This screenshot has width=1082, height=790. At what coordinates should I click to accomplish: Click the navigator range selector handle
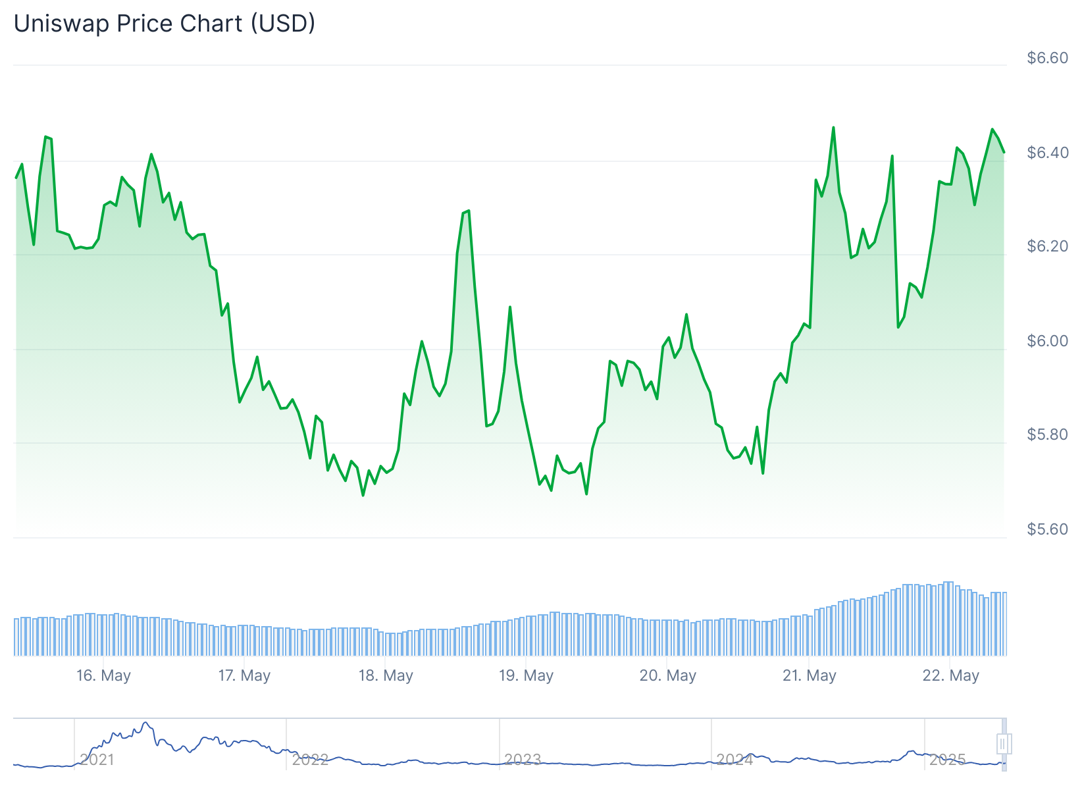pos(1004,744)
